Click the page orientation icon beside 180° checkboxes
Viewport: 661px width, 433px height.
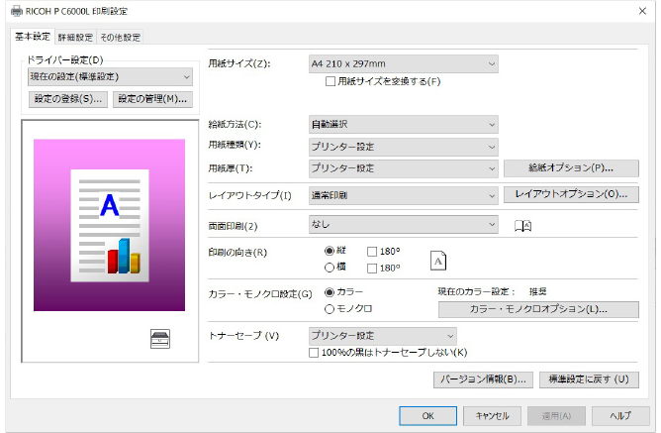pos(438,260)
